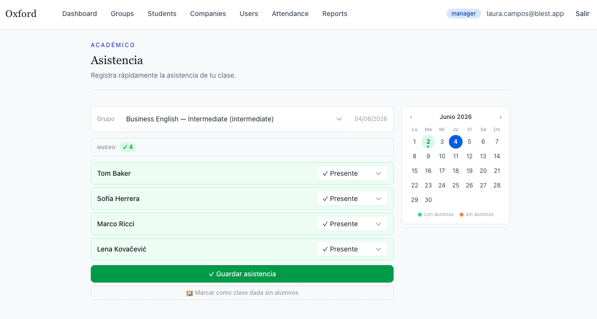Click Marcar como clase dada sin alumnos
597x319 pixels.
point(242,293)
